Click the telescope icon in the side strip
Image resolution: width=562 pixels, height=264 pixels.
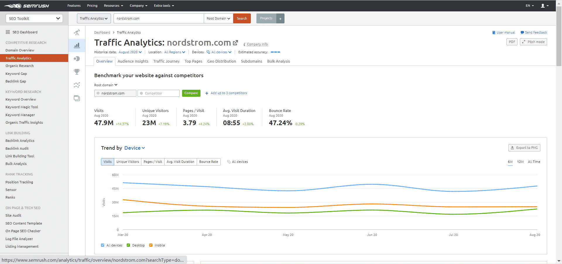pos(77,32)
